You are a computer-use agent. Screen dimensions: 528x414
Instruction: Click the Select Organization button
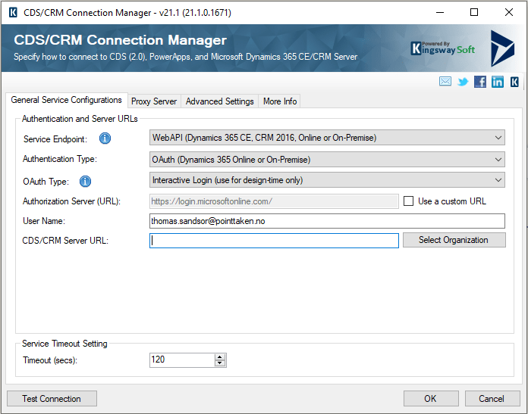(453, 240)
